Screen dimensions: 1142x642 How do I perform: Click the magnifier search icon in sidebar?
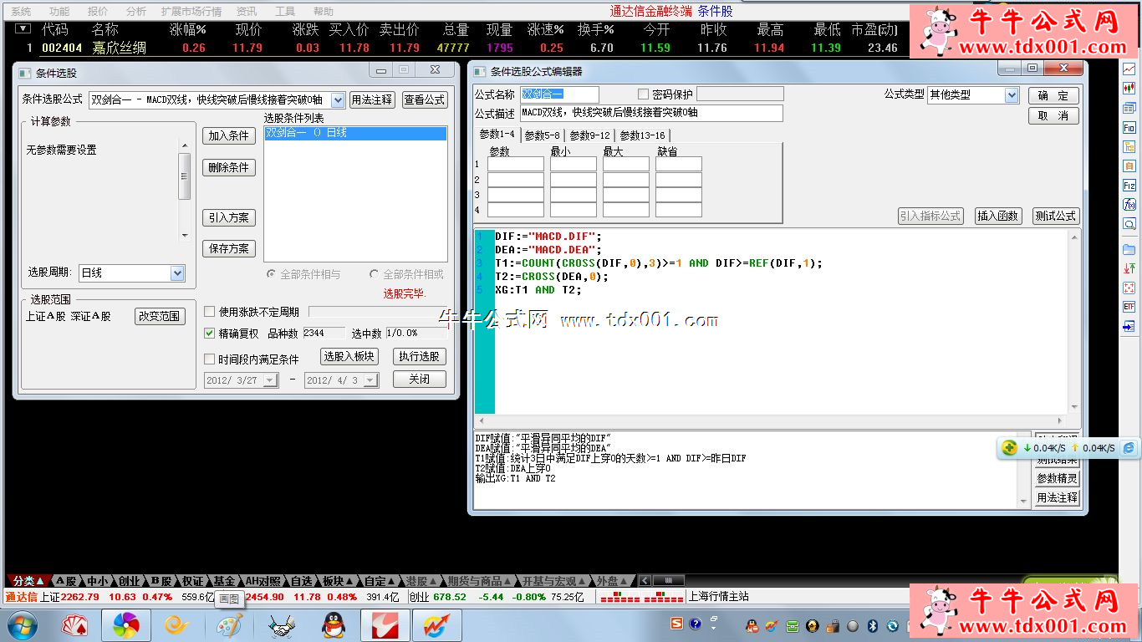point(1129,224)
